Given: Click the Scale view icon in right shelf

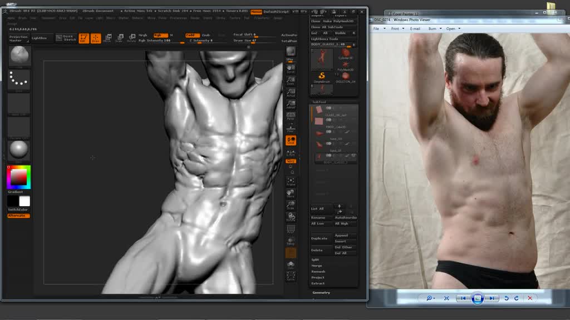Looking at the screenshot, I should (291, 206).
